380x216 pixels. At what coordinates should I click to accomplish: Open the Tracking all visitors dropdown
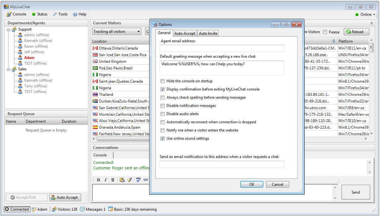117,32
